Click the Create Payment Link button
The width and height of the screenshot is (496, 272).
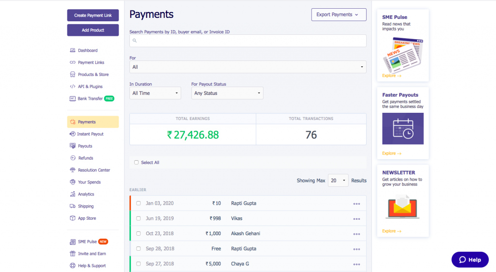pyautogui.click(x=93, y=15)
